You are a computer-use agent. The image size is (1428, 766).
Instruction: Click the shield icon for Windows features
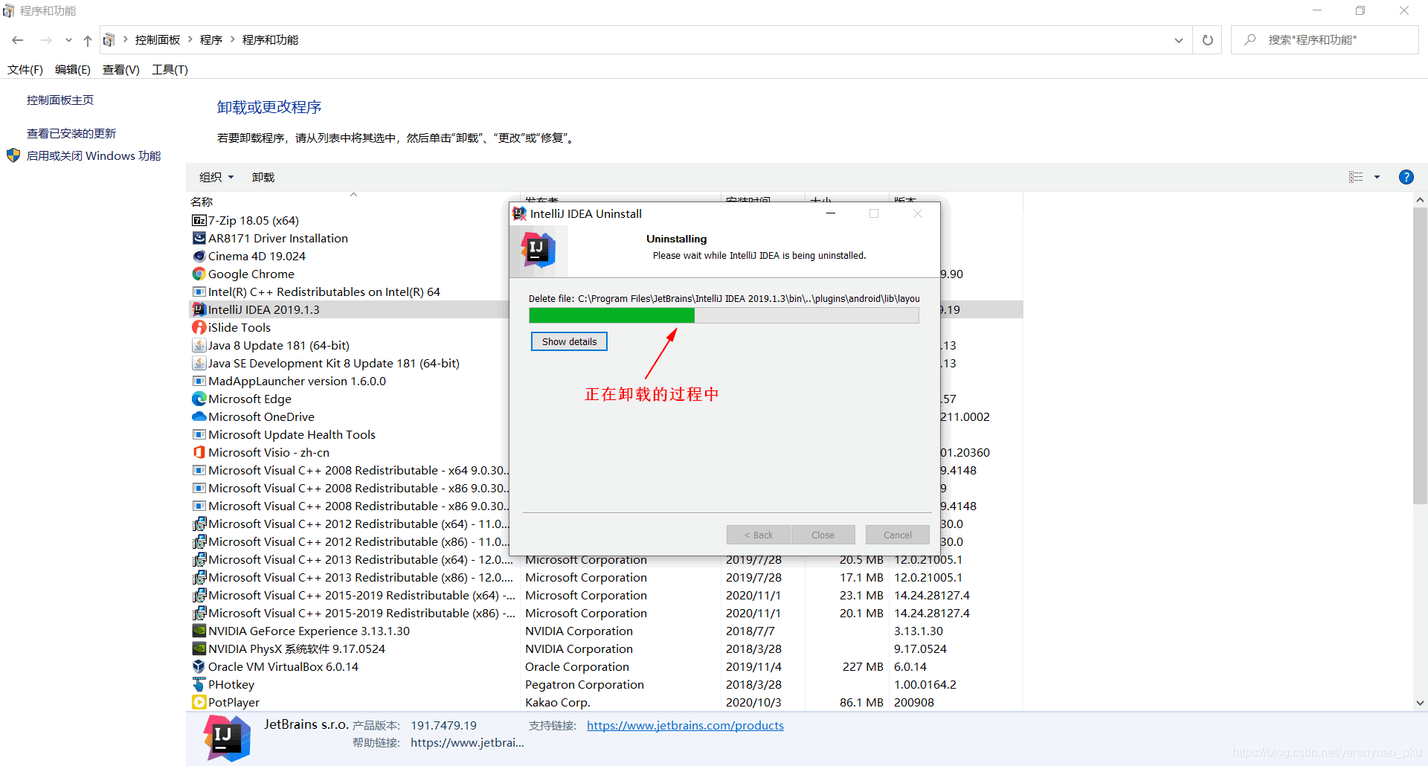[x=13, y=155]
